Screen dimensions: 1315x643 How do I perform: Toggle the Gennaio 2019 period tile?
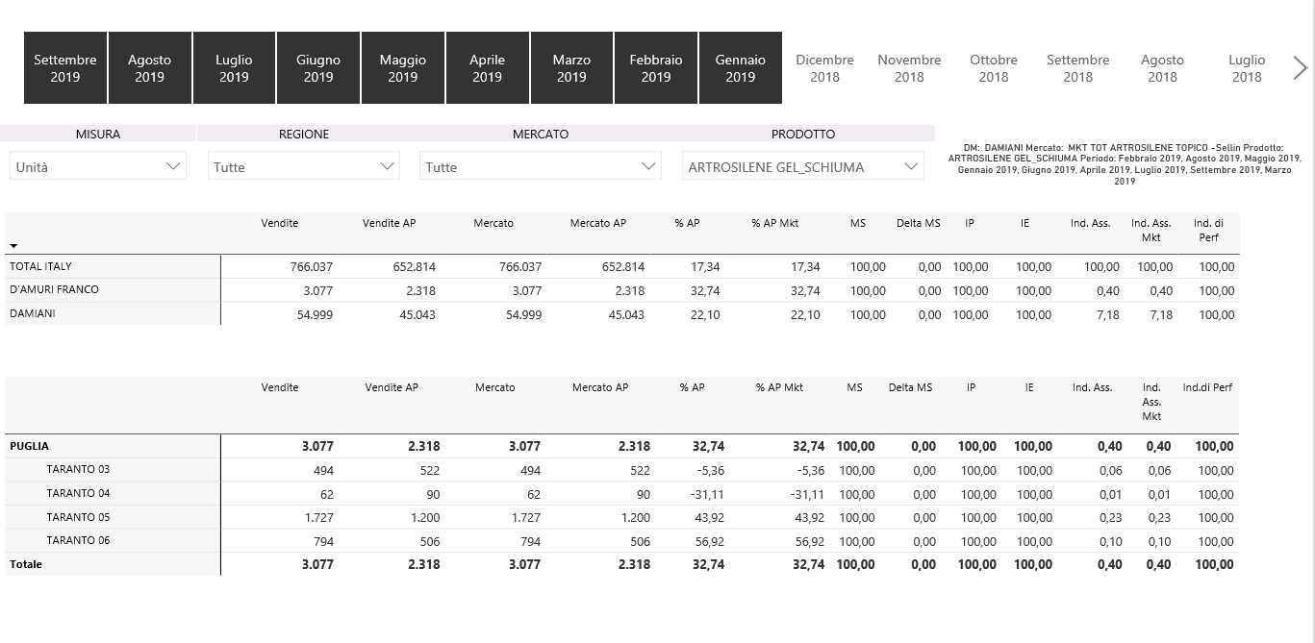pos(740,67)
